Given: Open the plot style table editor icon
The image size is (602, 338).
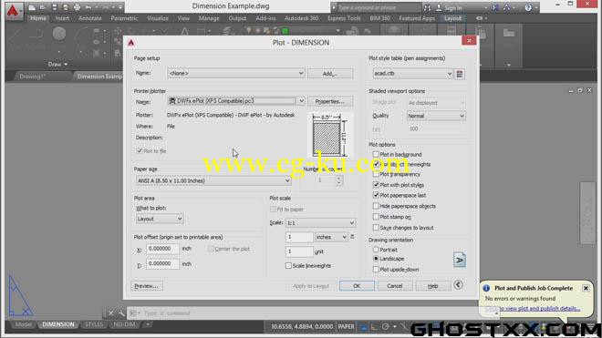Looking at the screenshot, I should coord(460,74).
